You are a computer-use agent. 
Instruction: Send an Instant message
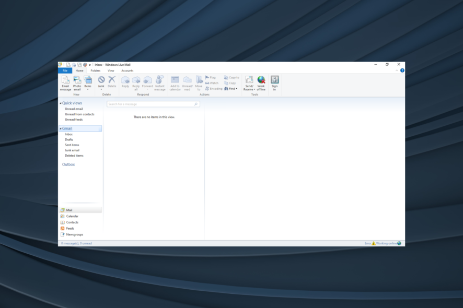[x=160, y=83]
